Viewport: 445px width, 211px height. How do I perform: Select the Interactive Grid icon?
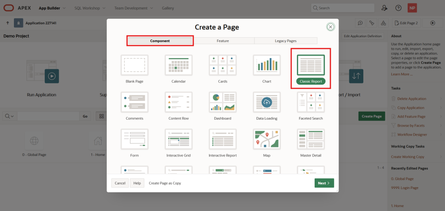[179, 139]
